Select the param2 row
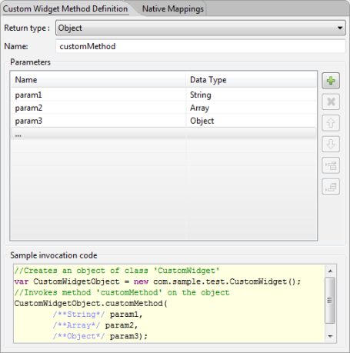Viewport: 350px width, 353px height. tap(164, 108)
